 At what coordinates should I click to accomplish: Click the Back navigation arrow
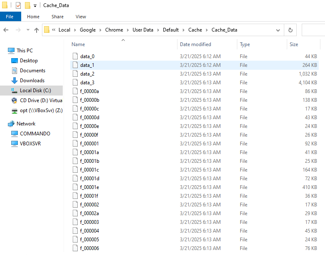pos(6,30)
